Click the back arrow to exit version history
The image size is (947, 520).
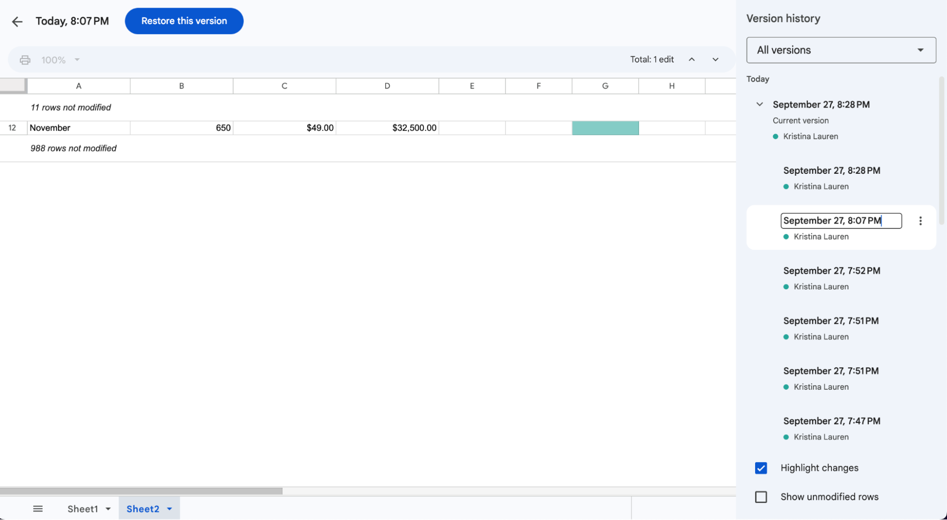click(17, 21)
